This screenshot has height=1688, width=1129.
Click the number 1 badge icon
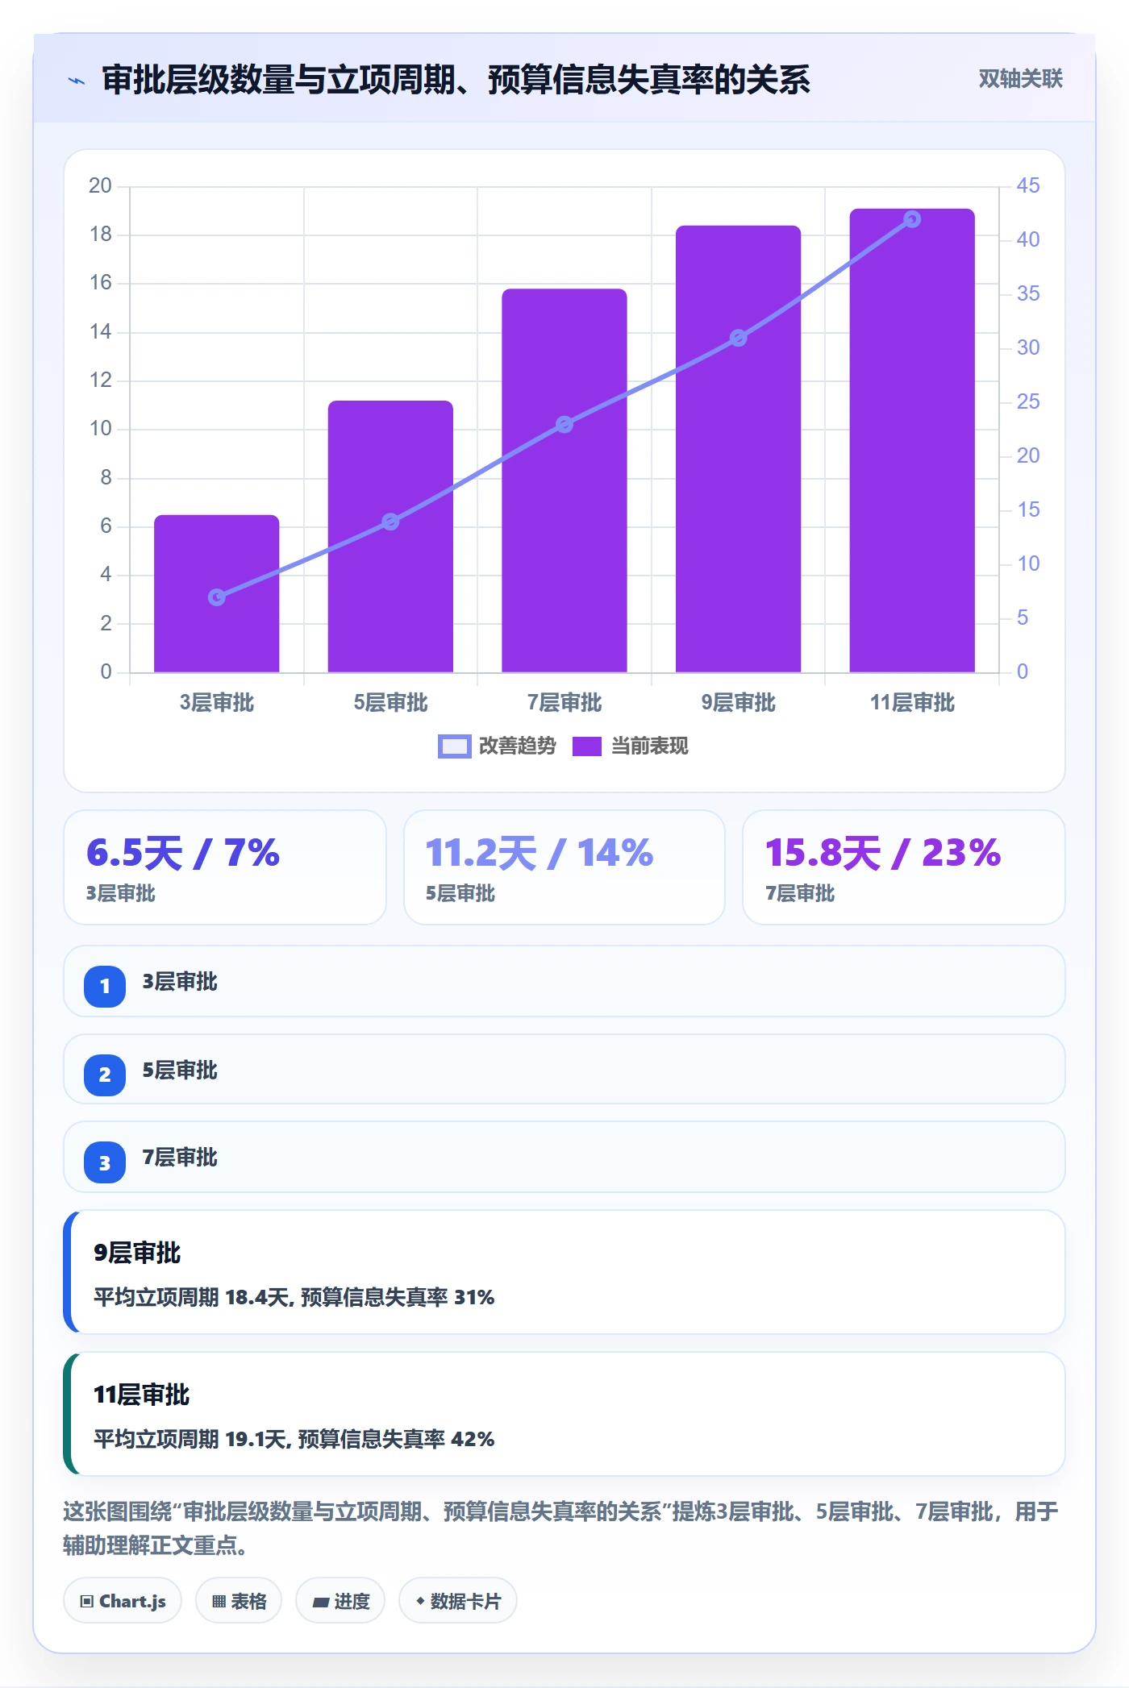(105, 986)
